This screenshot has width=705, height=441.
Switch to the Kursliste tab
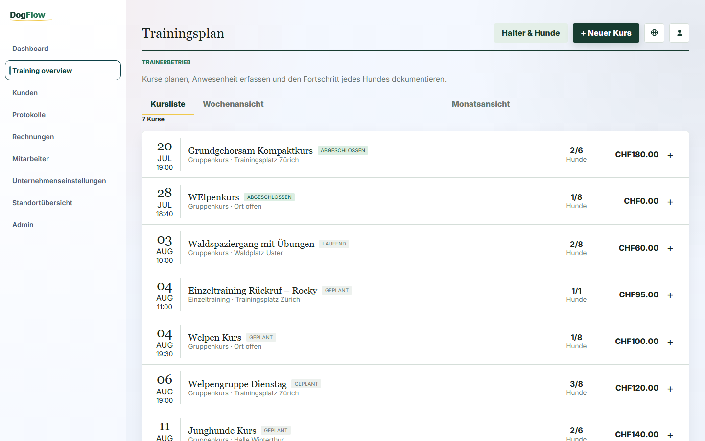pyautogui.click(x=168, y=104)
